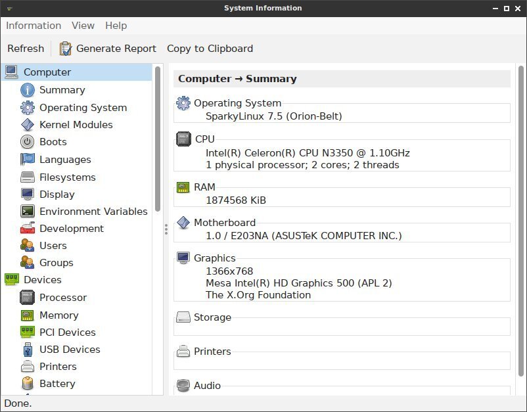Select the Battery icon in the device list
This screenshot has width=527, height=412.
(26, 384)
